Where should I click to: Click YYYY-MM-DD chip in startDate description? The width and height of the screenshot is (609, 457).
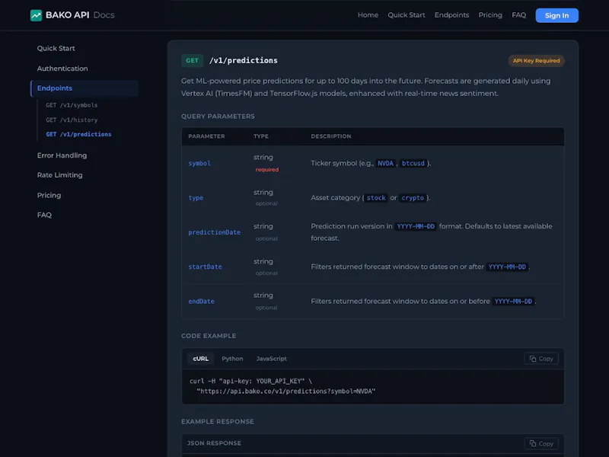click(x=507, y=267)
